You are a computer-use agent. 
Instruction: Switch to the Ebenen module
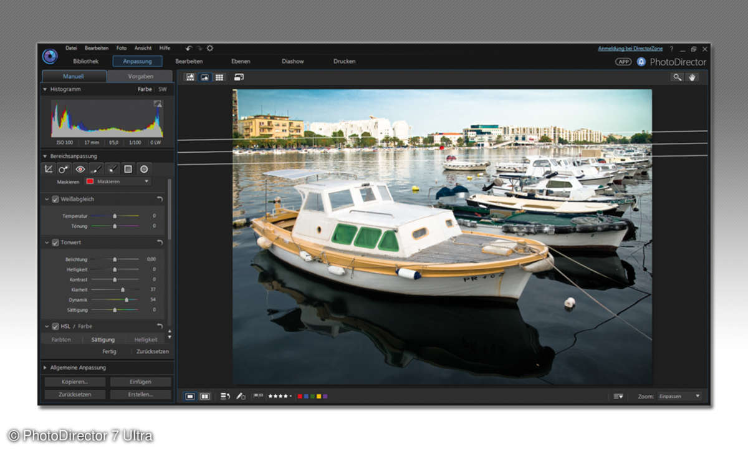coord(241,61)
